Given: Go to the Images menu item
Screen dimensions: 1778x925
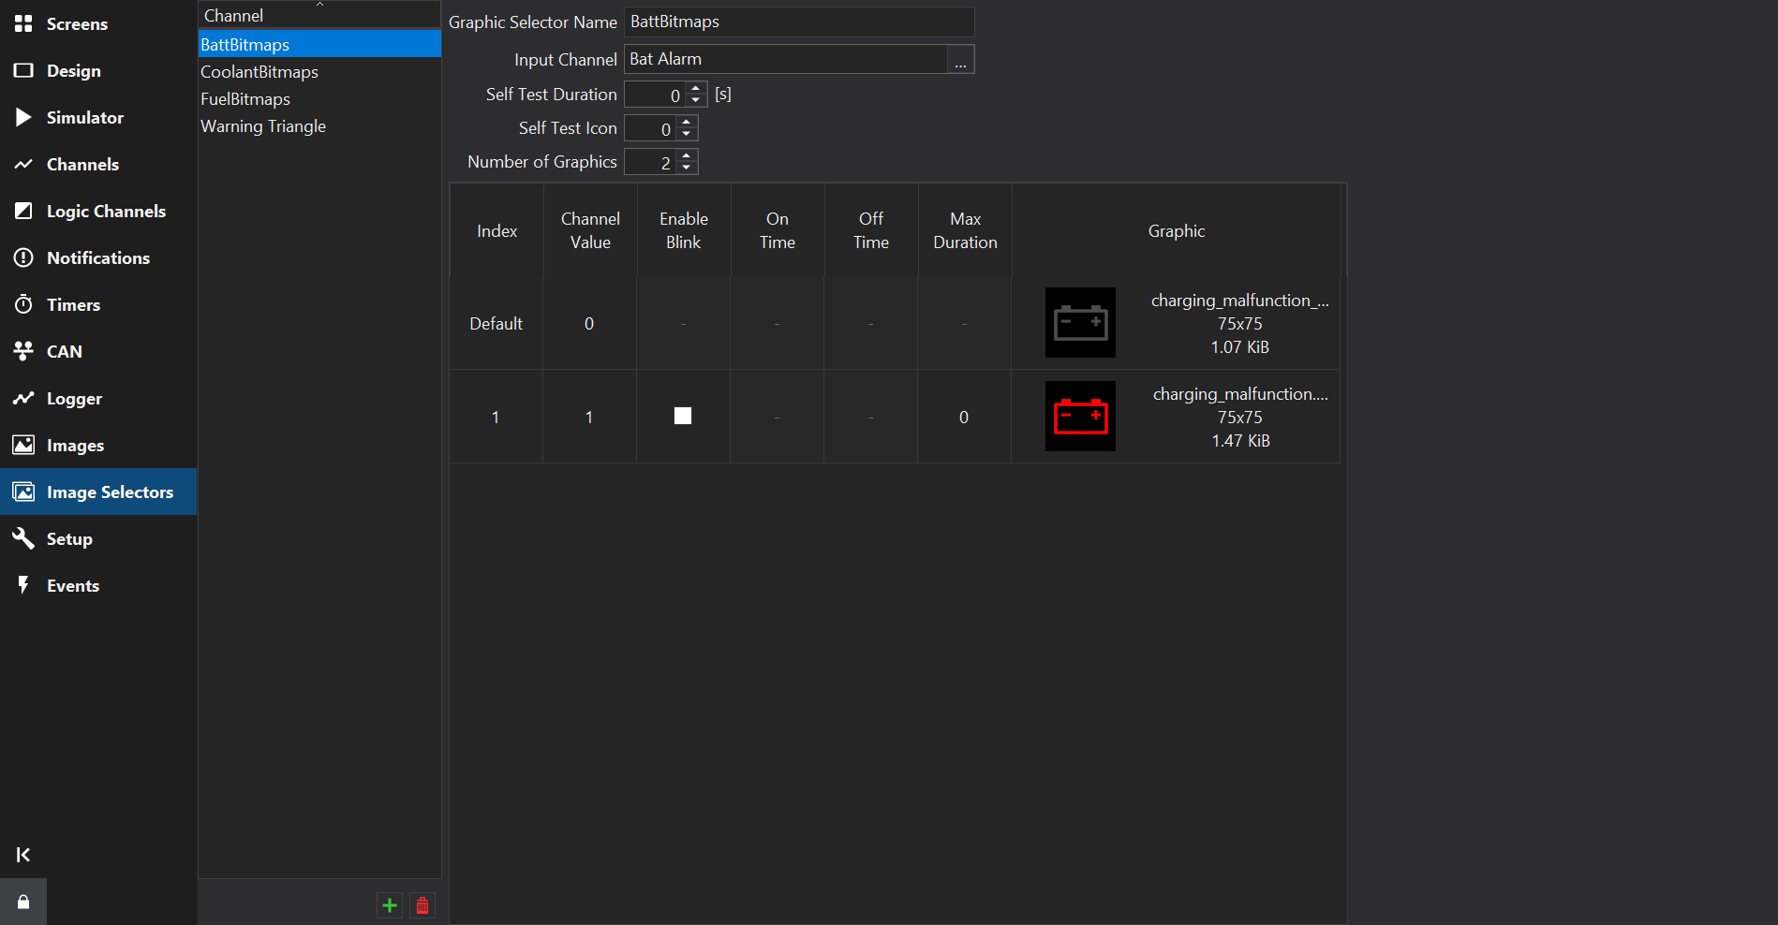Looking at the screenshot, I should 75,446.
